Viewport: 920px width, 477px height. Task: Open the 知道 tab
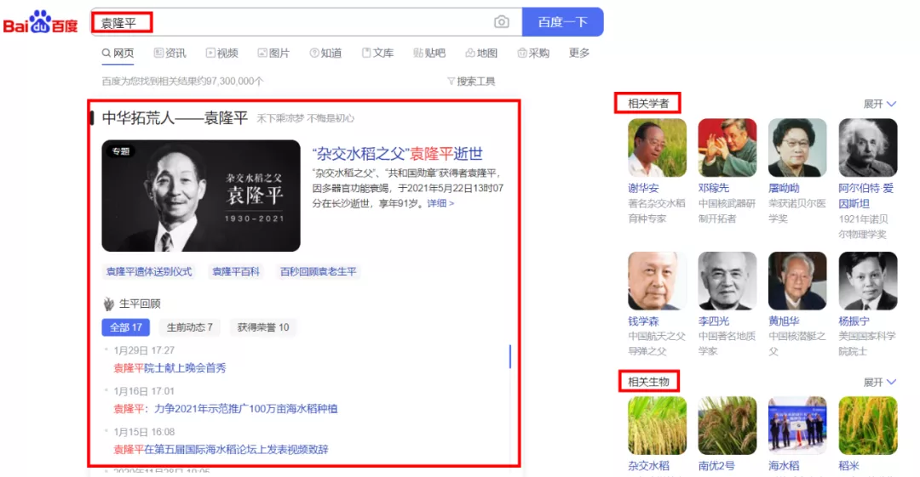click(x=325, y=54)
